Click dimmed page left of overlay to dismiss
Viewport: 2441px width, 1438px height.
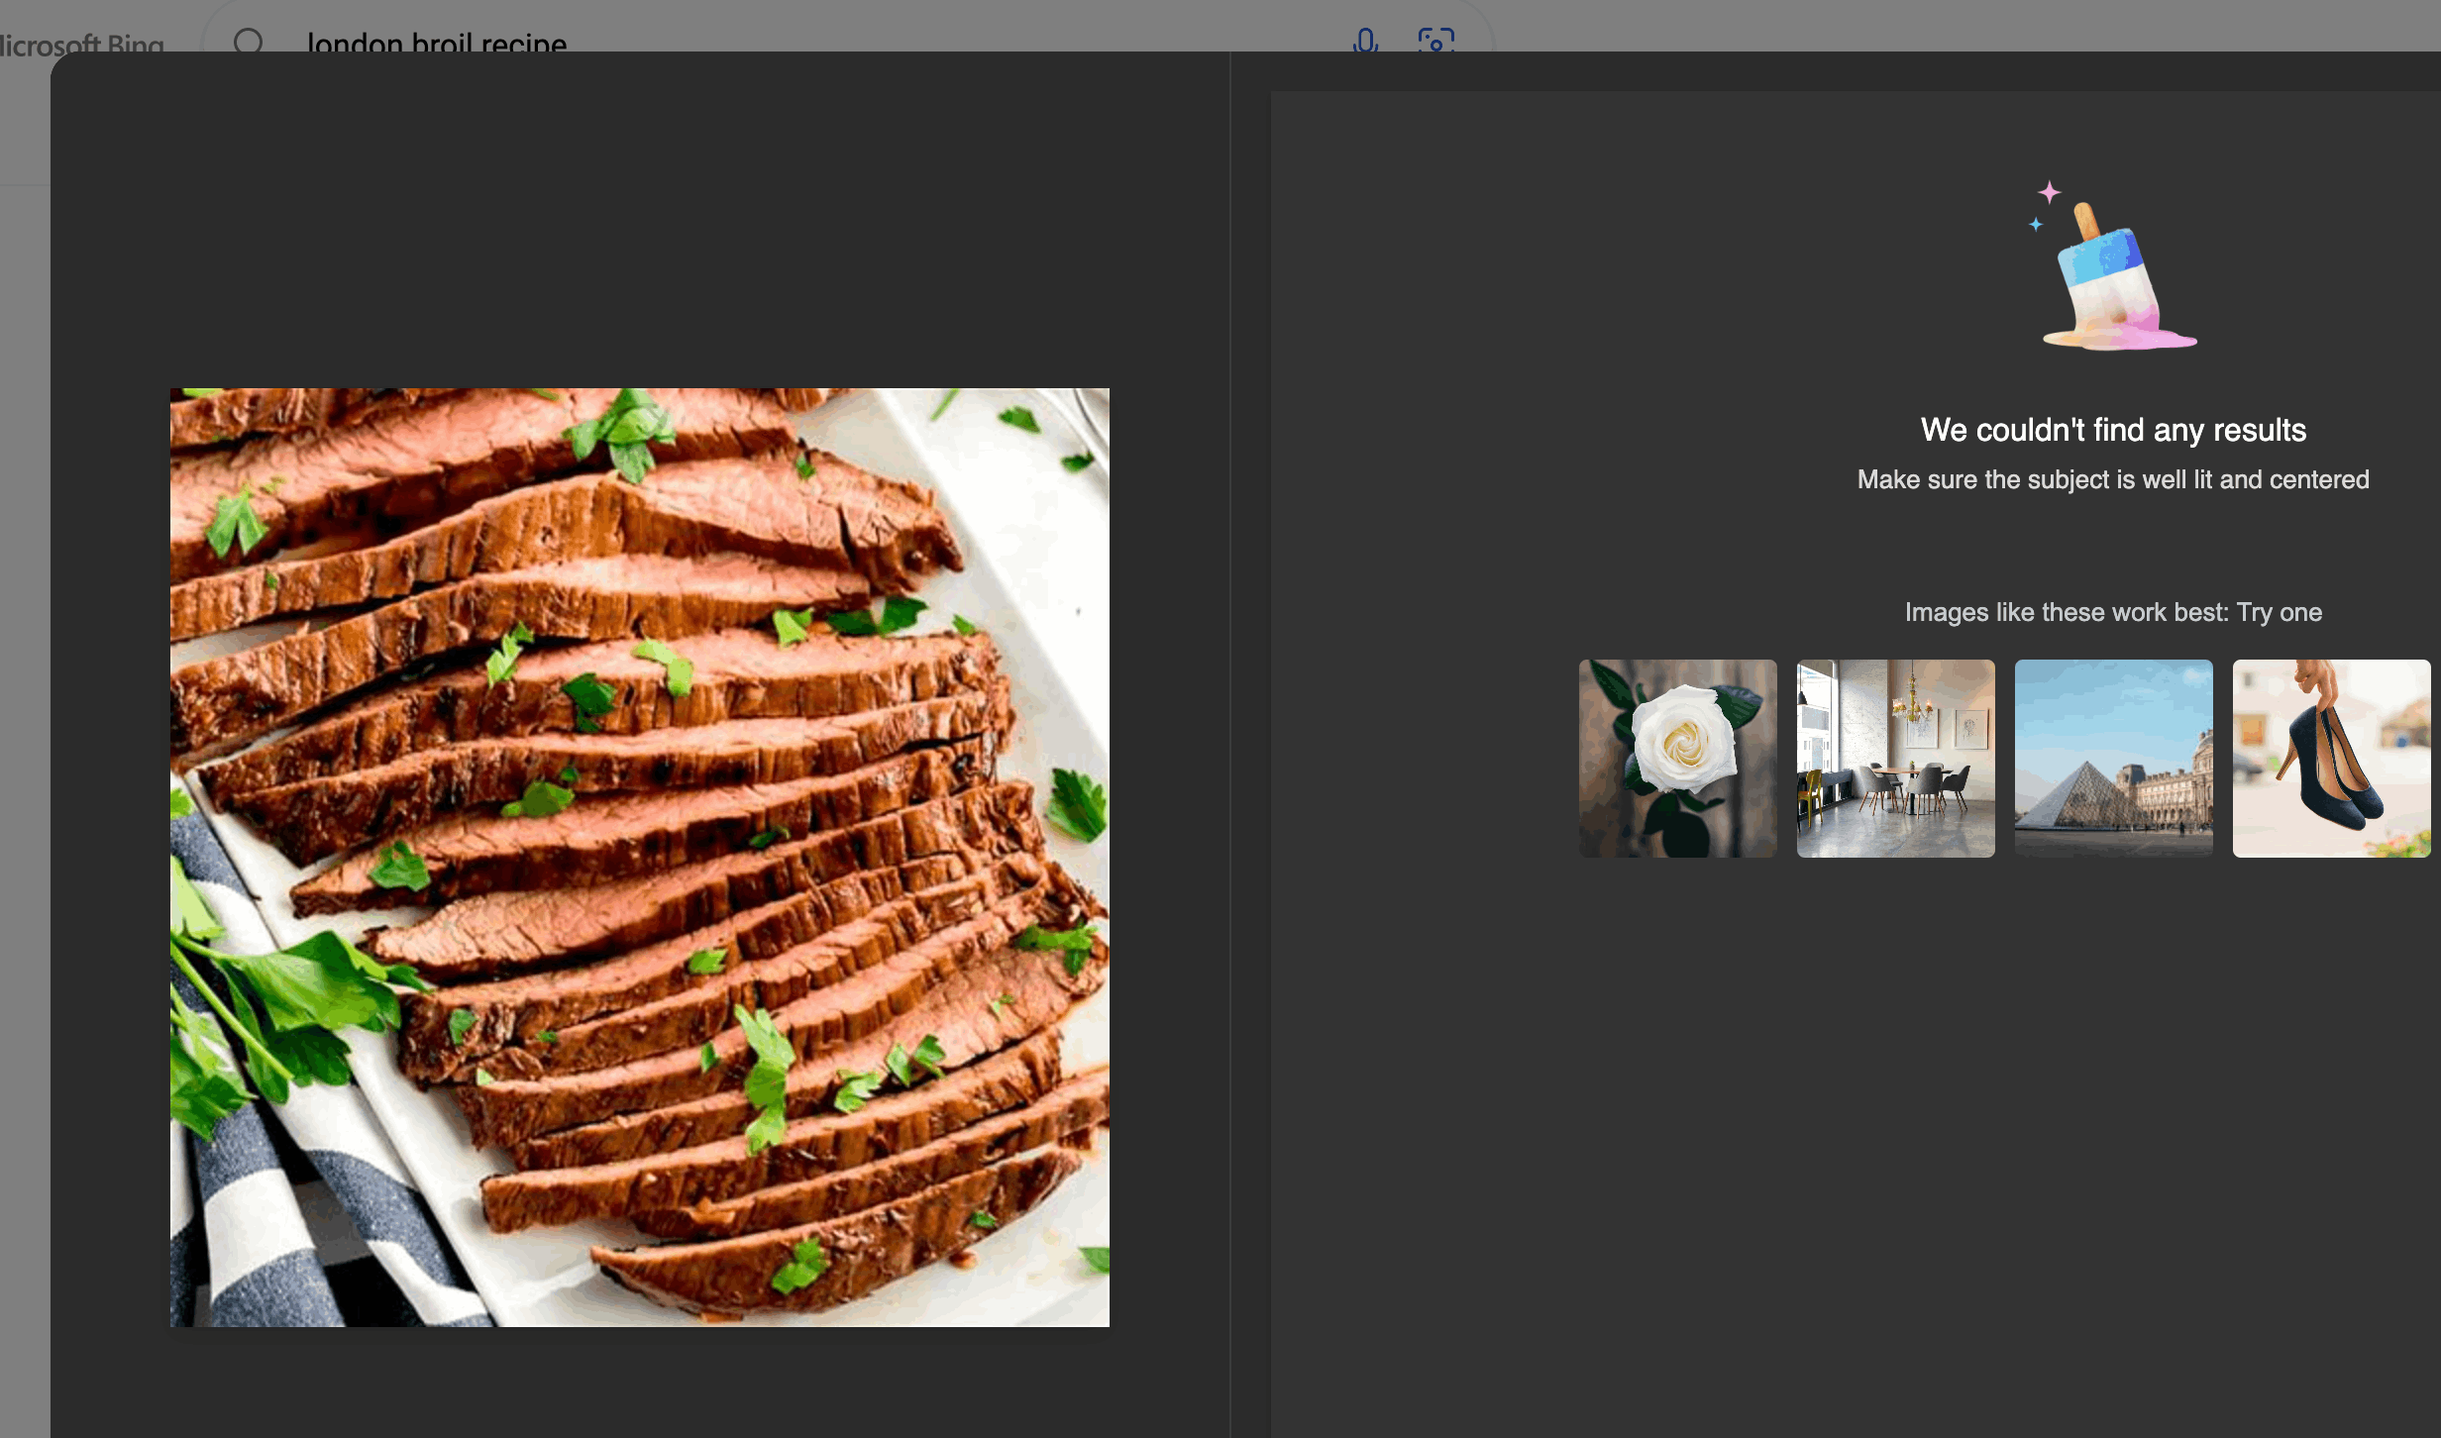click(24, 693)
